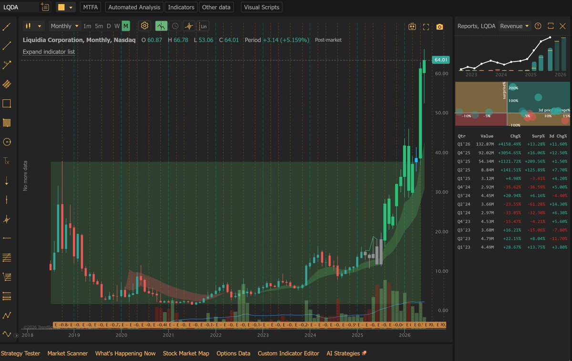Select the rectangle drawing tool
This screenshot has width=572, height=361.
click(7, 103)
